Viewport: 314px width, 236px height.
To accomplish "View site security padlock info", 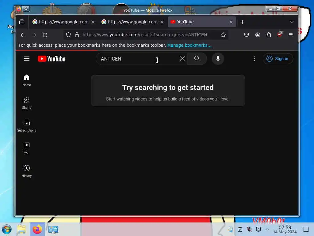I will (x=77, y=35).
